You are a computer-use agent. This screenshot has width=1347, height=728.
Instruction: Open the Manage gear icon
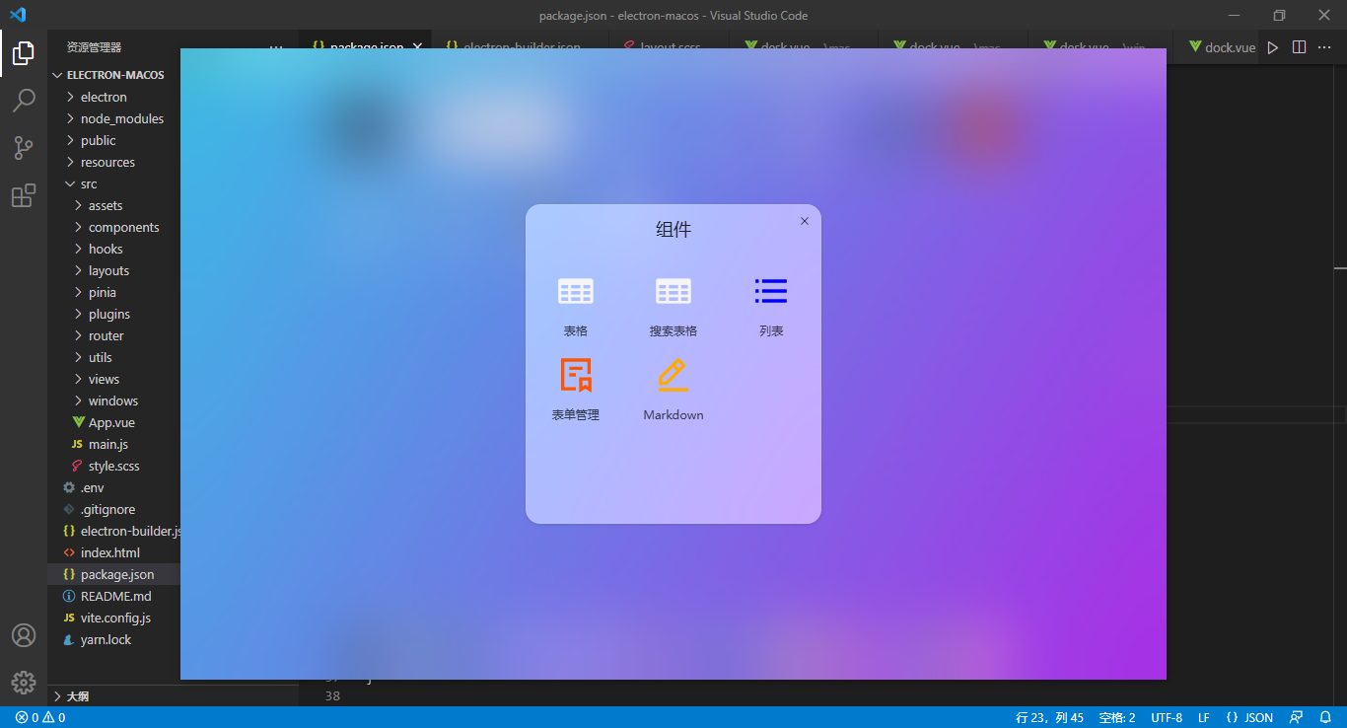click(x=24, y=682)
